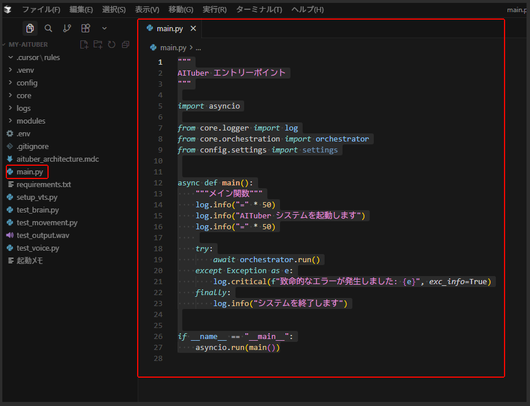Click the New File icon in explorer header

84,44
